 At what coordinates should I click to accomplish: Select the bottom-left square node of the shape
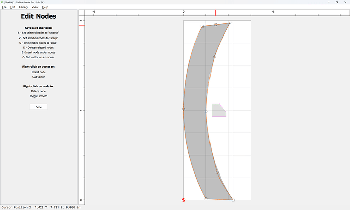click(206, 198)
